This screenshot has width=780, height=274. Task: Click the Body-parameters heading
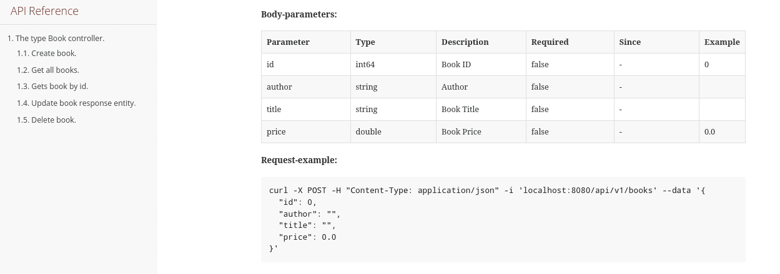pyautogui.click(x=299, y=14)
